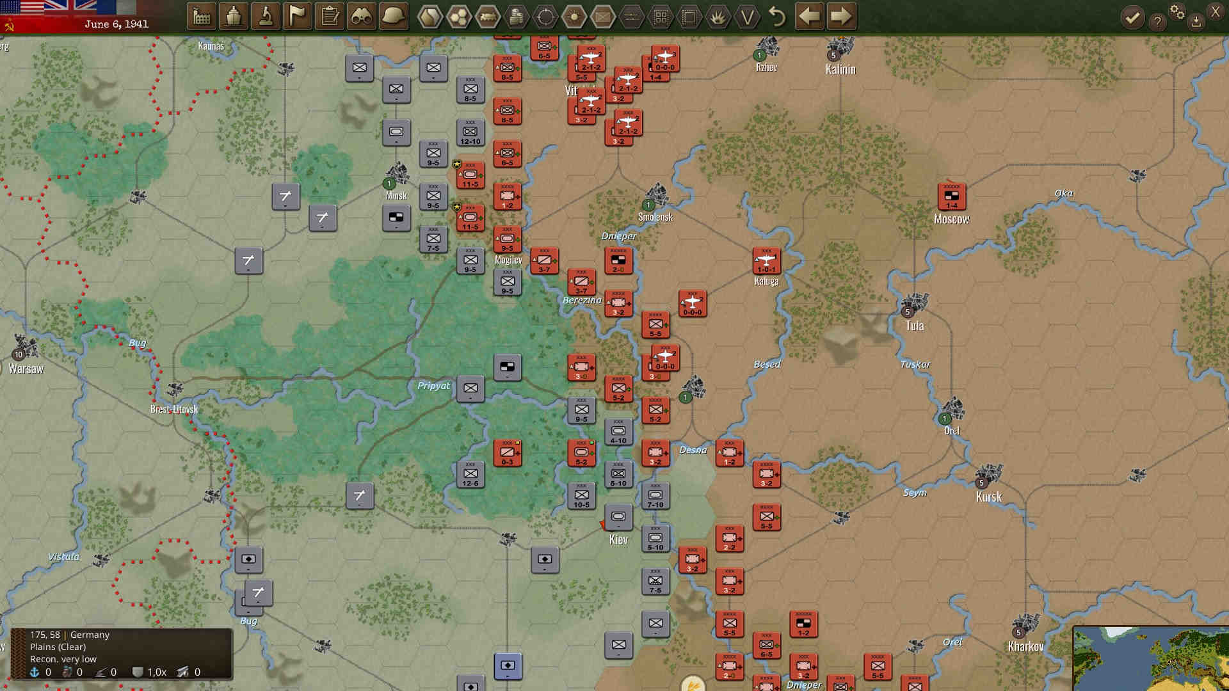The height and width of the screenshot is (691, 1229).
Task: Click the flag objectives icon
Action: tap(296, 16)
